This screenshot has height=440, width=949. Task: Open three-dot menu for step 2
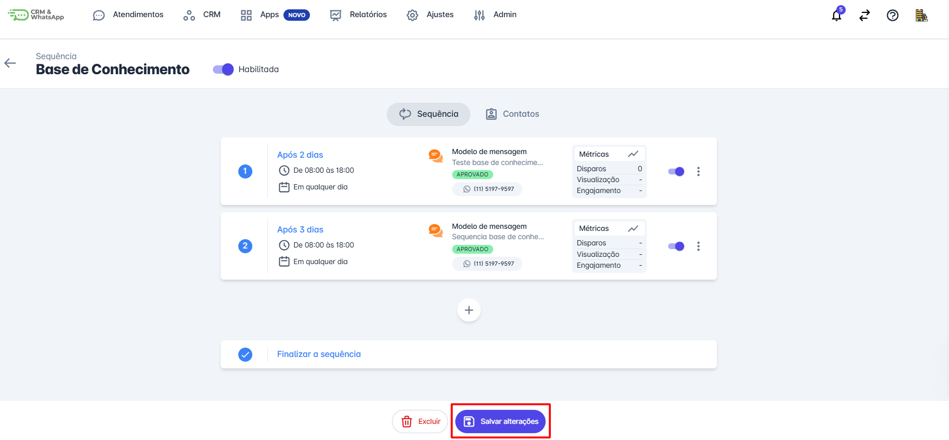[x=698, y=246]
